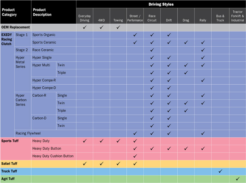The image size is (246, 183).
Task: Click Heavy Duty Everyday Driving checkmark
Action: click(x=84, y=141)
